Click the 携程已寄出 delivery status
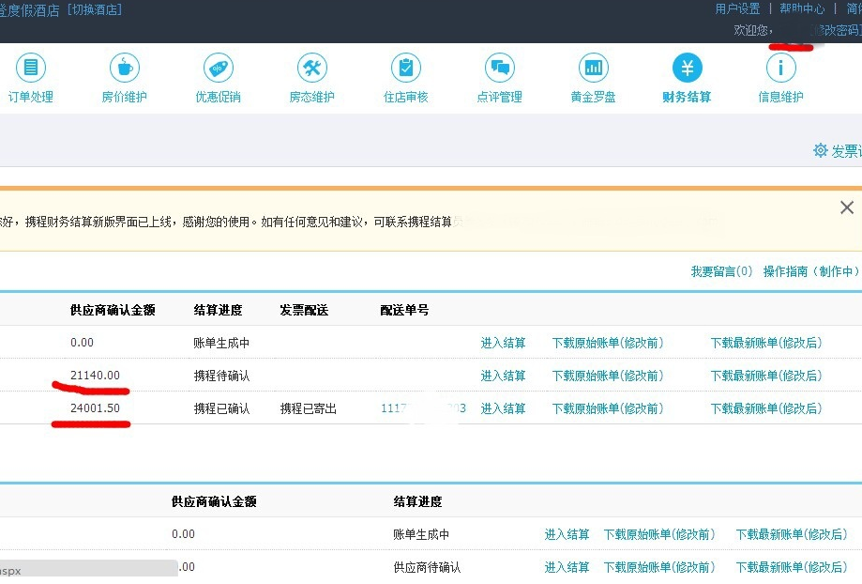This screenshot has height=584, width=862. [x=309, y=408]
